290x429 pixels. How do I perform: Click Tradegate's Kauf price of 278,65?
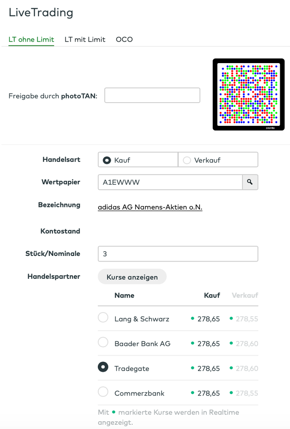pyautogui.click(x=208, y=368)
